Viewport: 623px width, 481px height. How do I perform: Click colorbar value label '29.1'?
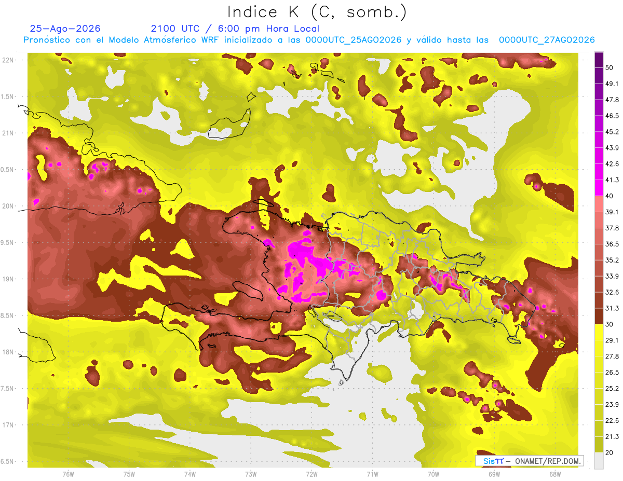pyautogui.click(x=612, y=340)
